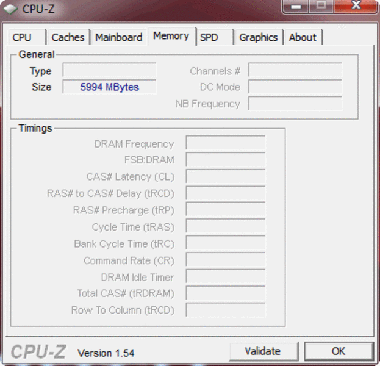Close the CPU-Z window

(x=356, y=6)
